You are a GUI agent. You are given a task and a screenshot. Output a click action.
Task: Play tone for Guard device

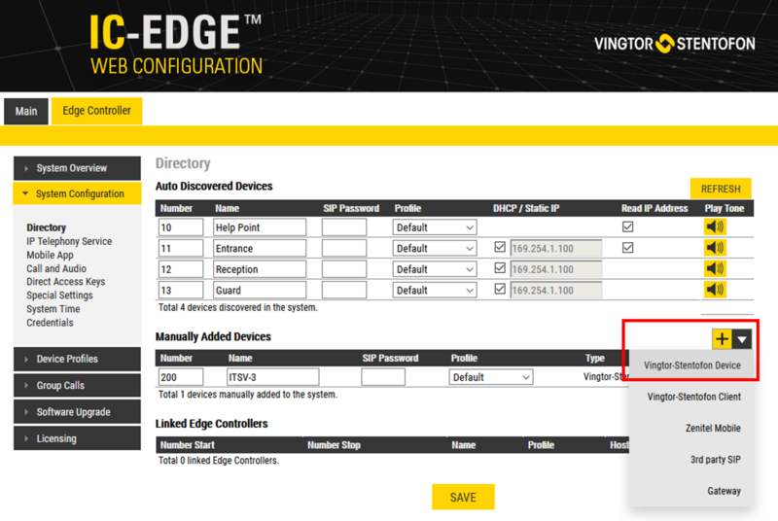tap(715, 290)
